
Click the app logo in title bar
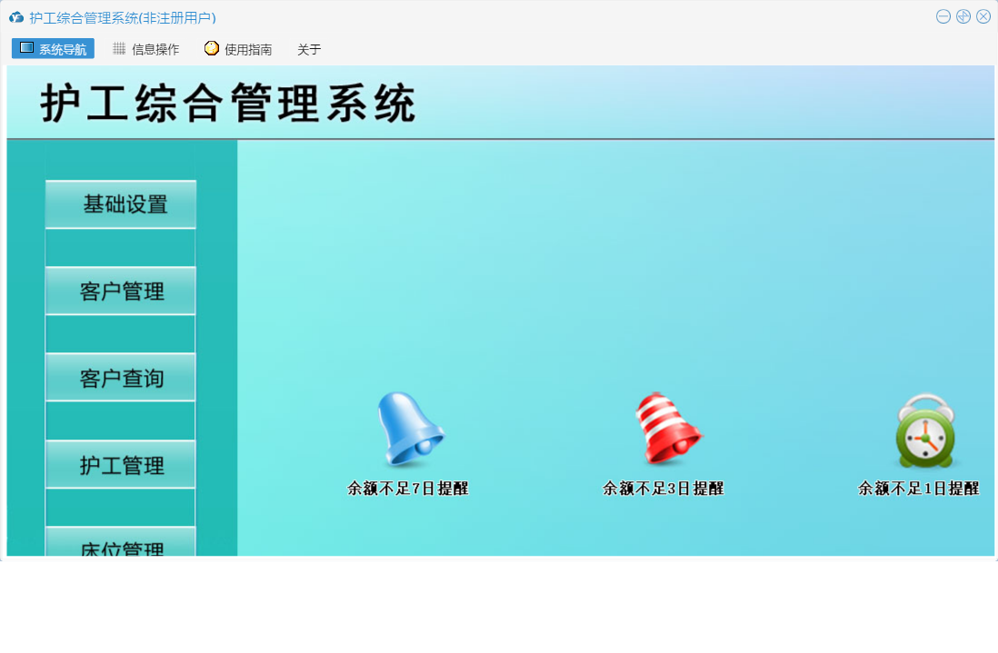pyautogui.click(x=16, y=17)
